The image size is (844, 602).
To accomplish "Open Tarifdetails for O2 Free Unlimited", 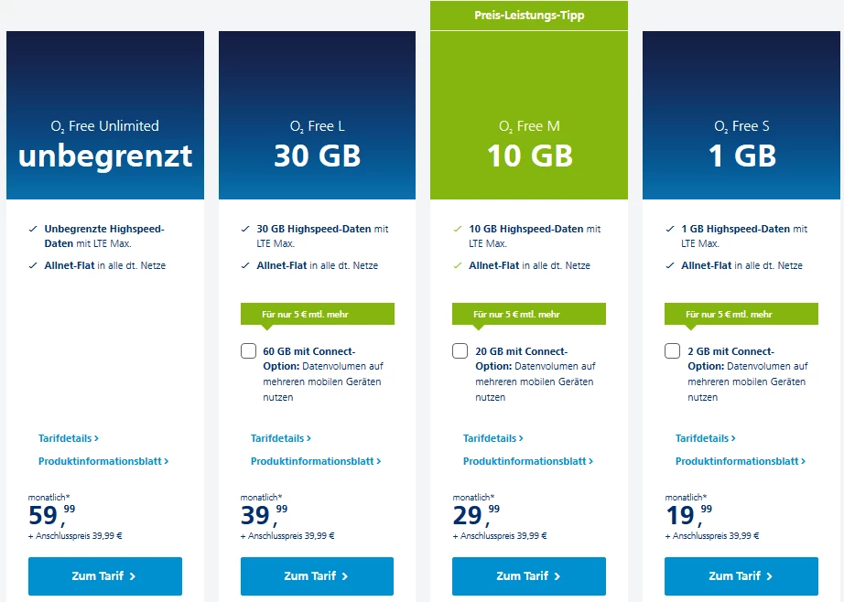I will [x=69, y=438].
